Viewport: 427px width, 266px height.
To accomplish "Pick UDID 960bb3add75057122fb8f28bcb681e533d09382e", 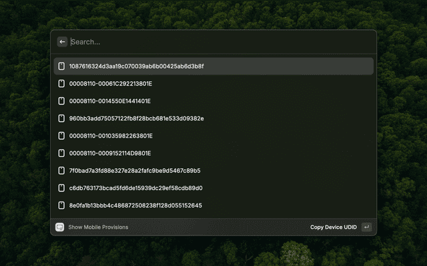I will tap(137, 118).
